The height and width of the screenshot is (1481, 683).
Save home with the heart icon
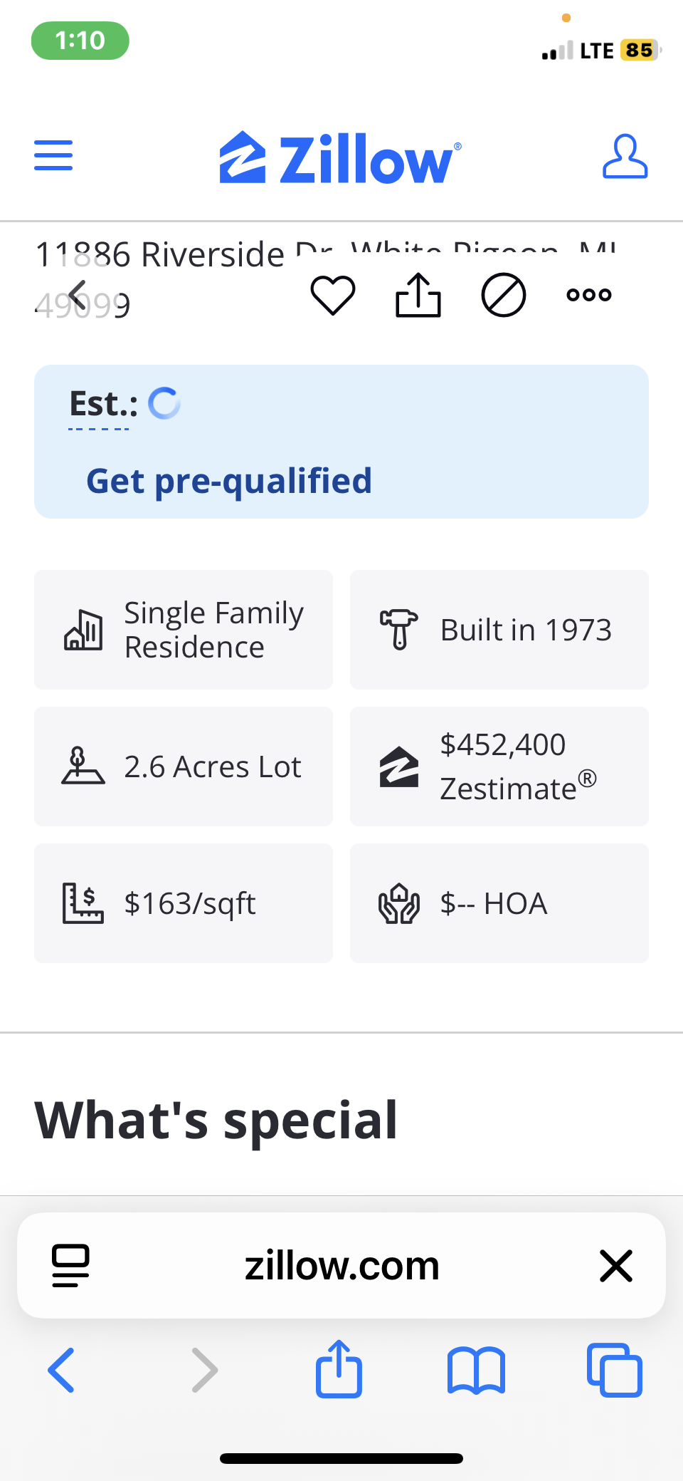coord(333,295)
